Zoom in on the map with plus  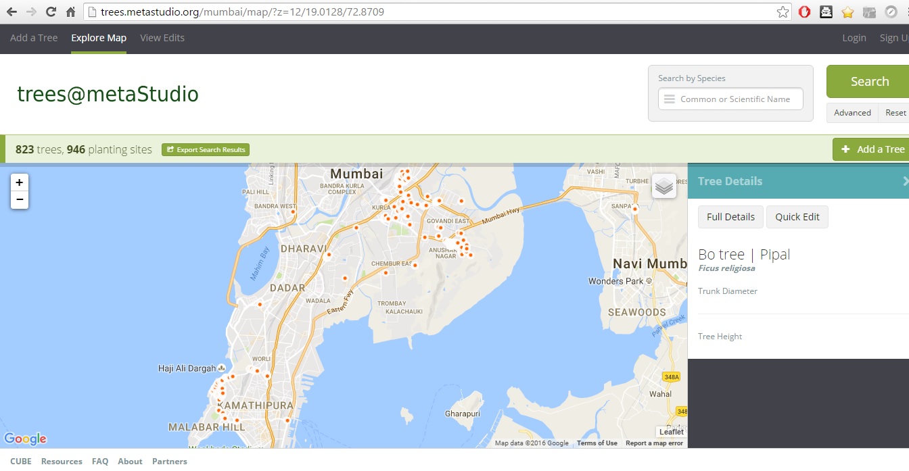(x=20, y=182)
